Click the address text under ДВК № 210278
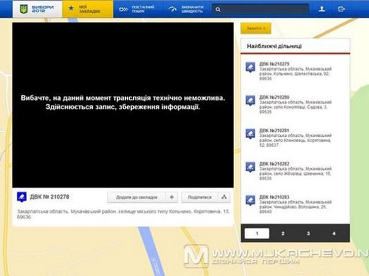The height and width of the screenshot is (276, 369). 123,214
